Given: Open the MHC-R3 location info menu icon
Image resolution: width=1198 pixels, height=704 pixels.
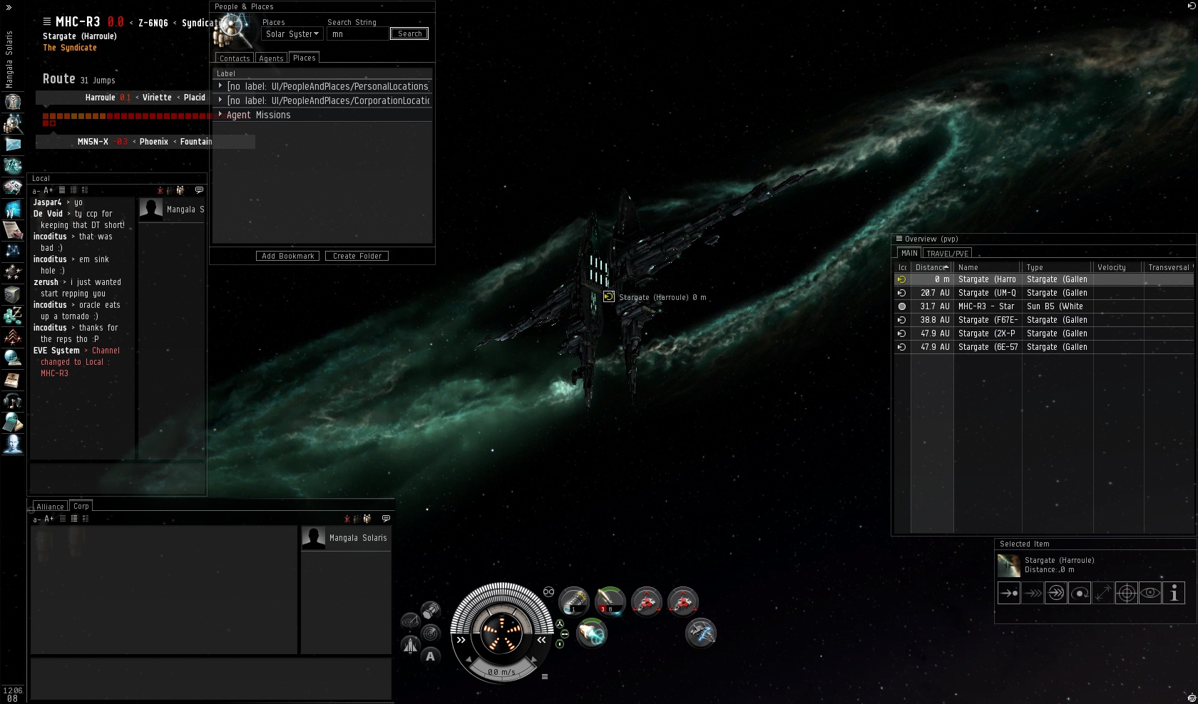Looking at the screenshot, I should [x=47, y=21].
